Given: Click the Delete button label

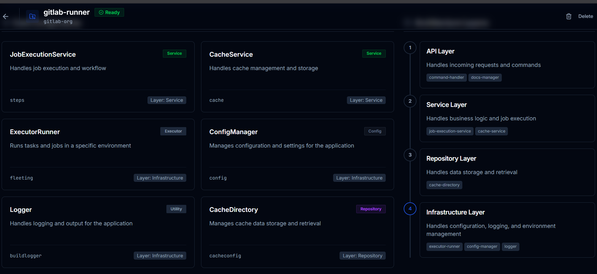Looking at the screenshot, I should pos(585,16).
